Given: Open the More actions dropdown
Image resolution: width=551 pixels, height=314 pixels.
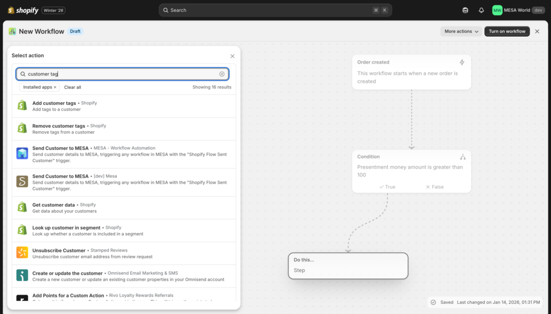Looking at the screenshot, I should coord(460,31).
